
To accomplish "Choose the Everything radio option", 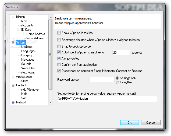I will pos(117,82).
